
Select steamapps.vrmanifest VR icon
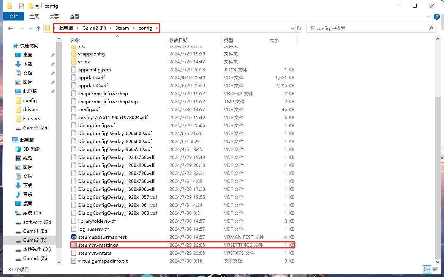coord(74,237)
